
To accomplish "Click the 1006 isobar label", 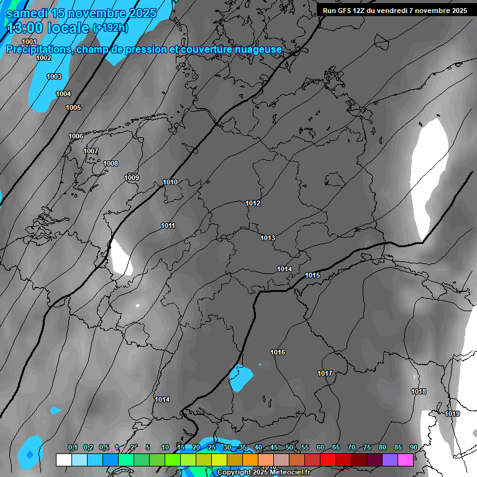I will (76, 136).
